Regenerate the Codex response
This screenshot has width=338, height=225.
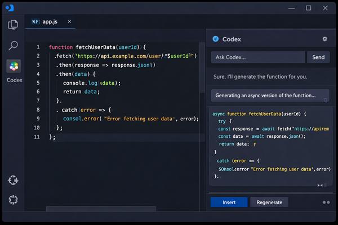click(x=269, y=202)
